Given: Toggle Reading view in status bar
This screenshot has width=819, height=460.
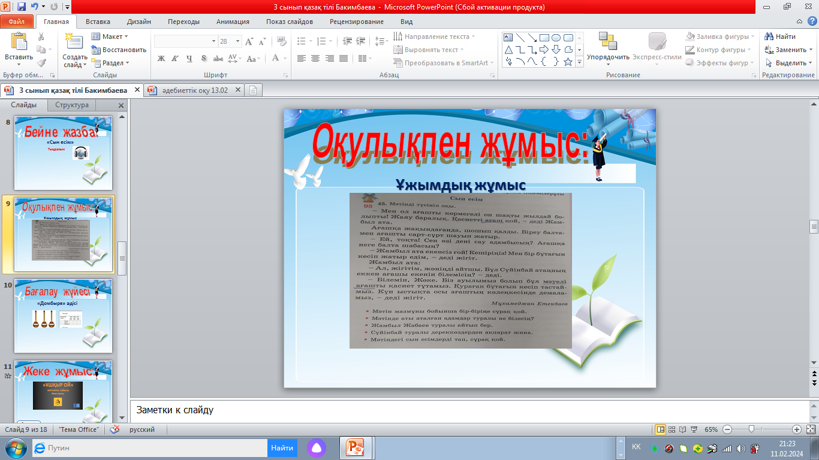Looking at the screenshot, I should coord(683,429).
